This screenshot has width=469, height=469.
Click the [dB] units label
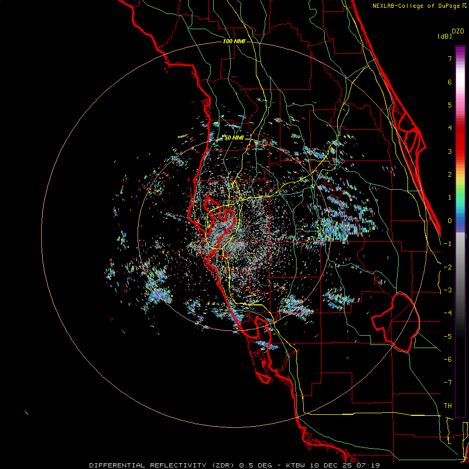coord(445,36)
